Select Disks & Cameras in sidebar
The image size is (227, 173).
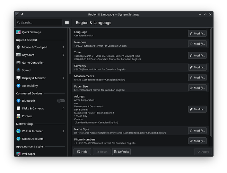tap(33, 108)
